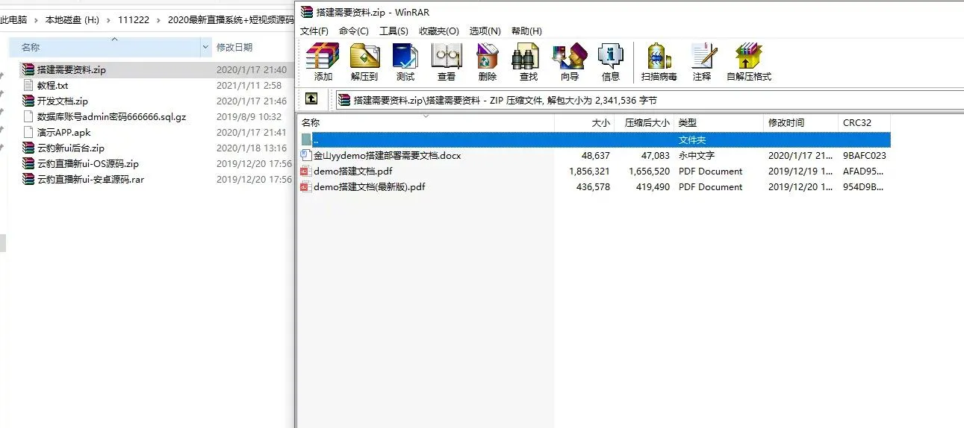Open the 工具(S) menu
Screen dimensions: 964x428
pos(394,31)
